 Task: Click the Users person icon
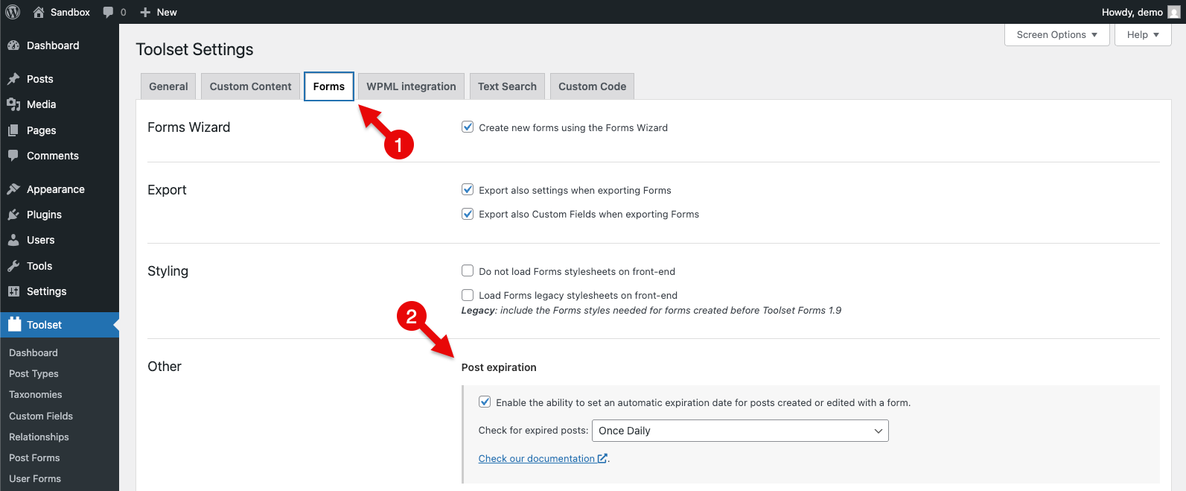coord(13,240)
